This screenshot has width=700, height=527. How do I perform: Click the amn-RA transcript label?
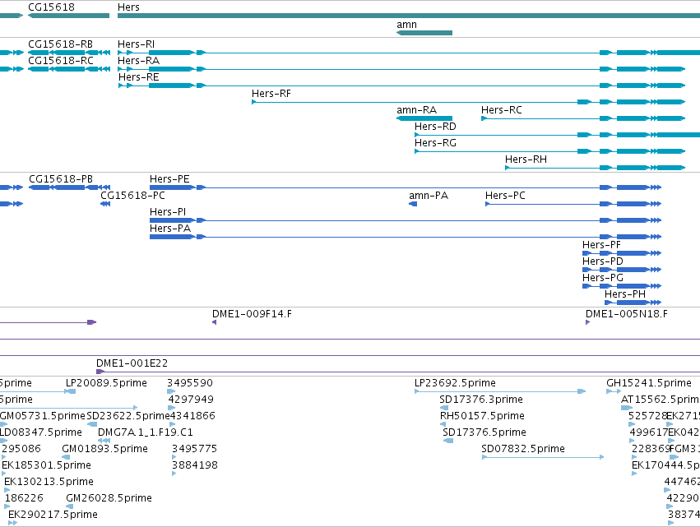[x=416, y=110]
